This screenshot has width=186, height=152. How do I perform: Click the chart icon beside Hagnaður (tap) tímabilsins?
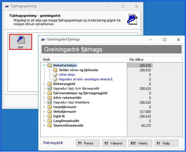click(x=49, y=102)
